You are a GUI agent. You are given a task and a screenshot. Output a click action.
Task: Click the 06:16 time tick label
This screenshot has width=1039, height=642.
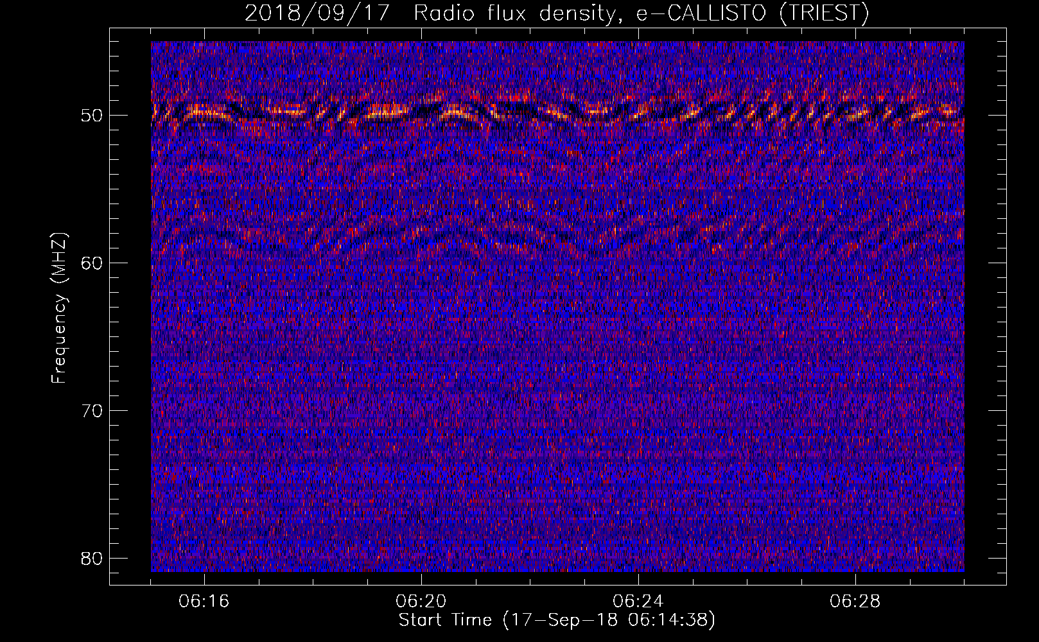pos(204,602)
